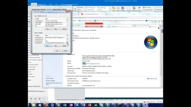
Task: Click Edit button under User variables
Action: (56, 29)
